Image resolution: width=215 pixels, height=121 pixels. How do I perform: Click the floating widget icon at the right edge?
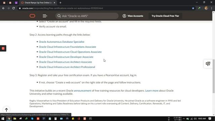tap(208, 64)
